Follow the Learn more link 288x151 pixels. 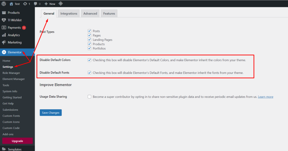(265, 97)
